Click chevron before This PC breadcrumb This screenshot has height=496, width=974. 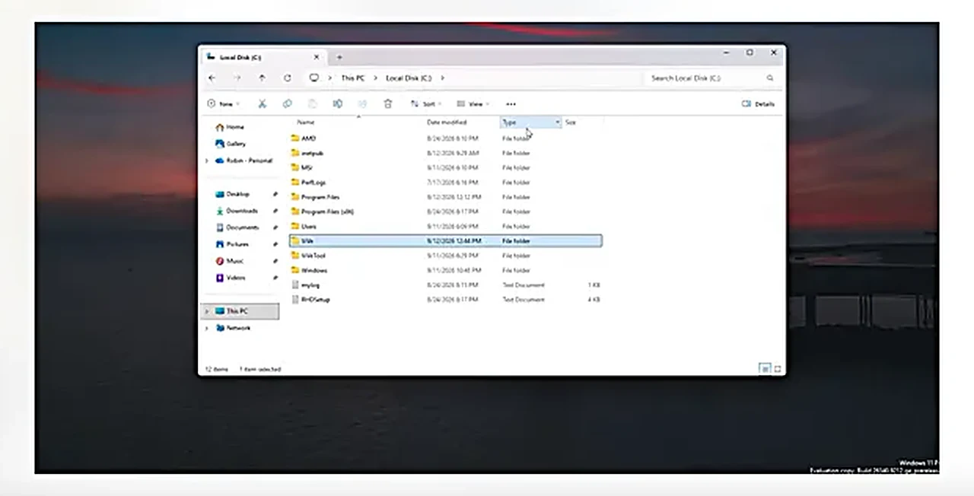point(330,78)
